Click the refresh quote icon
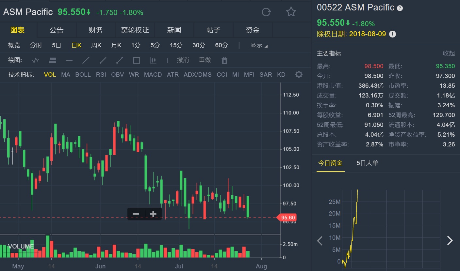Image resolution: width=460 pixels, height=271 pixels. (x=266, y=12)
